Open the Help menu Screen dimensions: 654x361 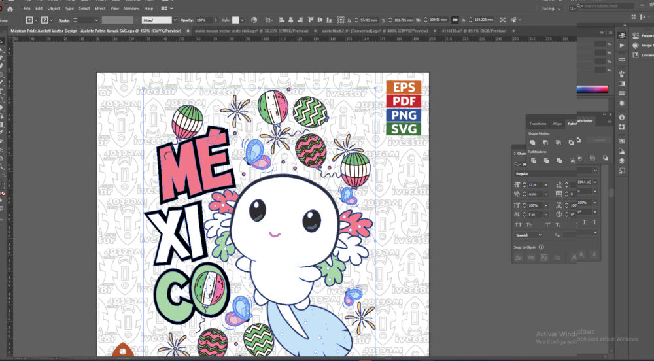[x=148, y=9]
